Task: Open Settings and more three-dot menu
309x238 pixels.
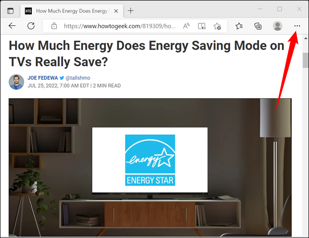Action: coord(297,26)
